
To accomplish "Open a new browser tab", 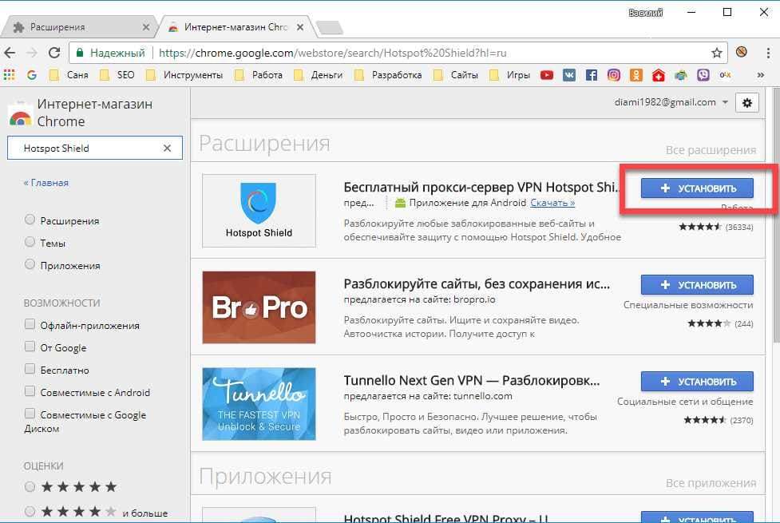I will (x=330, y=28).
